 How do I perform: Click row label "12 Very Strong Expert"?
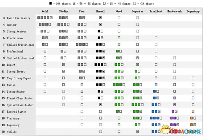point(16,78)
